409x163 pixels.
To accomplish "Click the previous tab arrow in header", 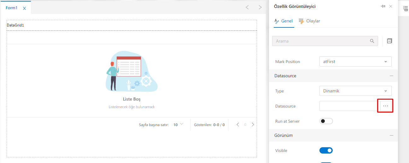I will 247,7.
